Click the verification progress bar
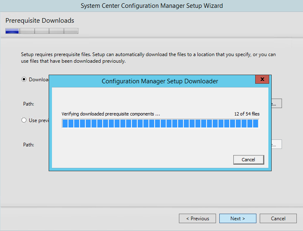The image size is (303, 231). click(x=160, y=123)
